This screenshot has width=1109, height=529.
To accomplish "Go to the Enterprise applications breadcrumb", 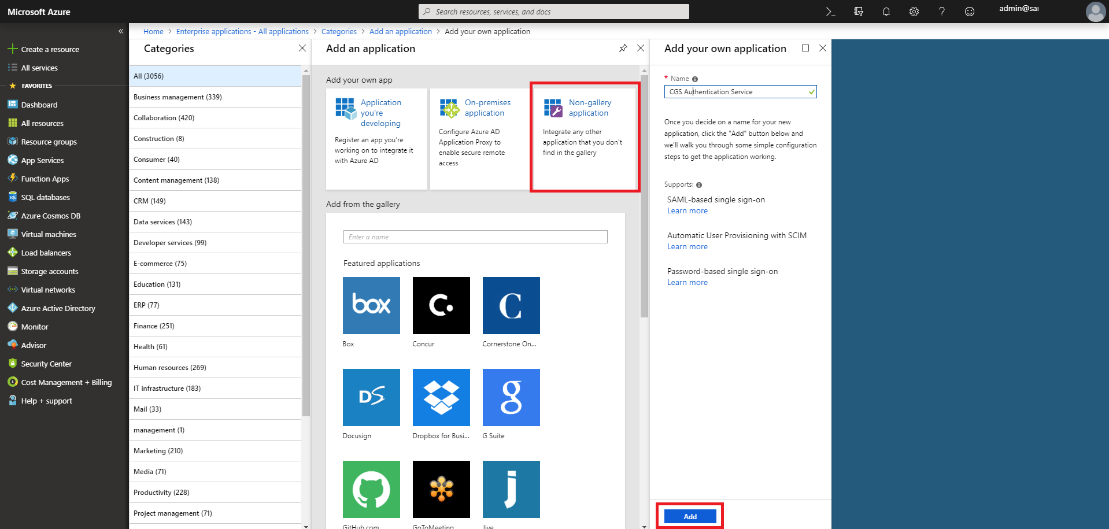I will 242,31.
